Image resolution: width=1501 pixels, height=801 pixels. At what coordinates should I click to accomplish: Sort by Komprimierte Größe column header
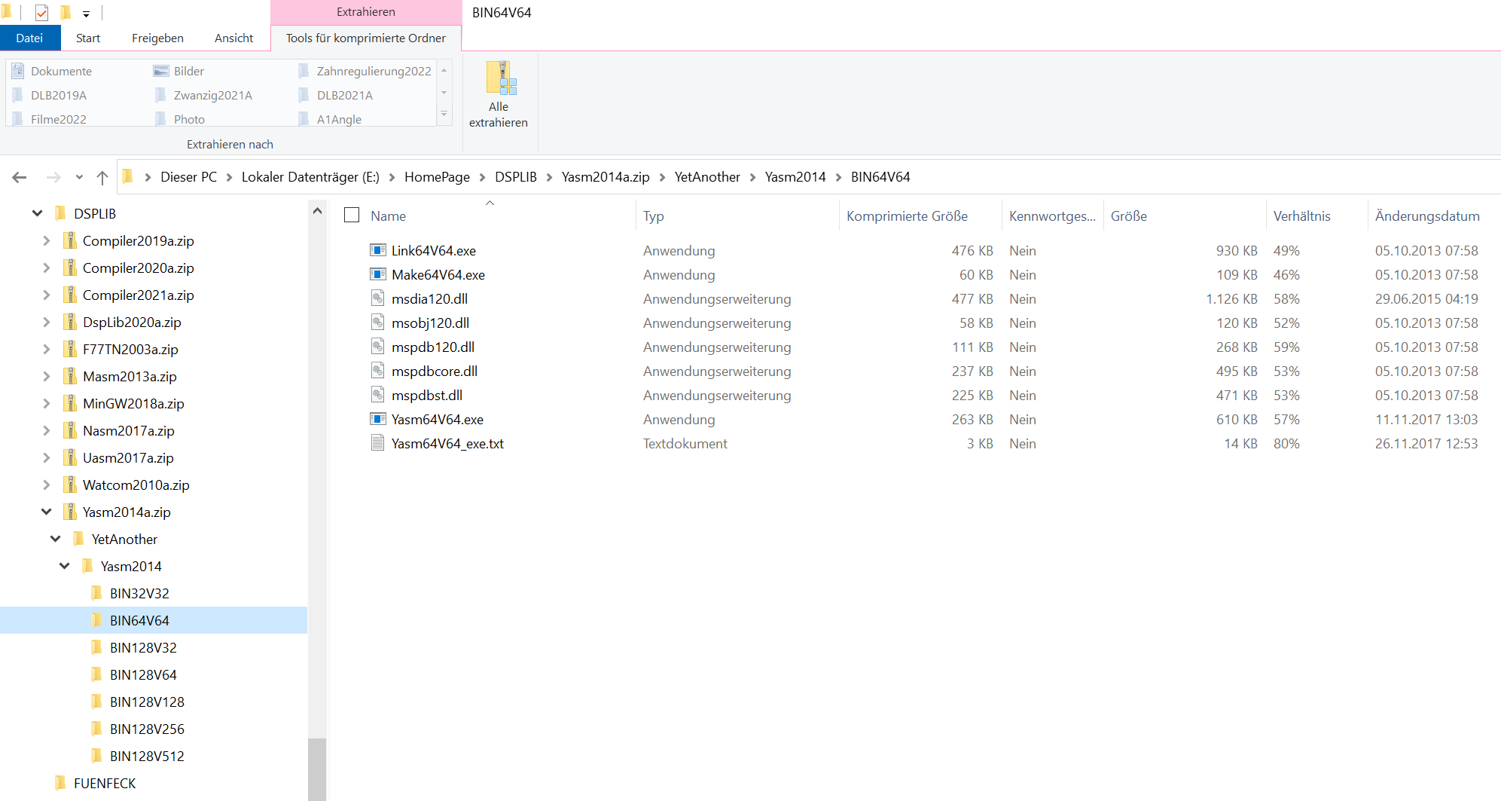point(907,216)
